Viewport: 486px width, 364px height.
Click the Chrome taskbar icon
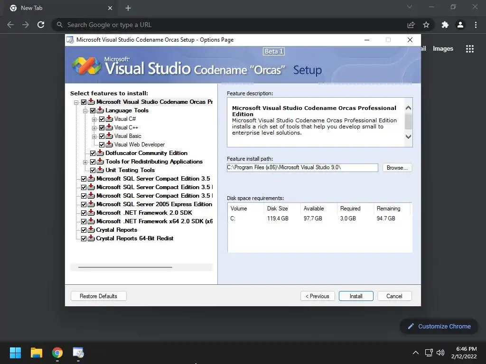(x=57, y=353)
